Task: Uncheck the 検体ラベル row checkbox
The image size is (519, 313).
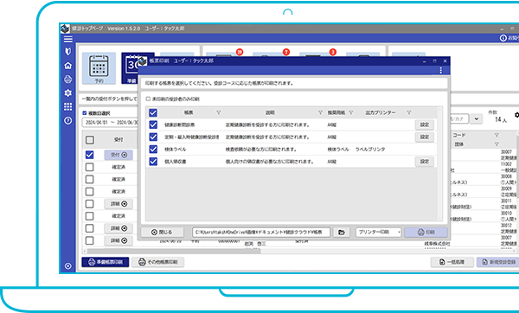Action: [x=153, y=150]
